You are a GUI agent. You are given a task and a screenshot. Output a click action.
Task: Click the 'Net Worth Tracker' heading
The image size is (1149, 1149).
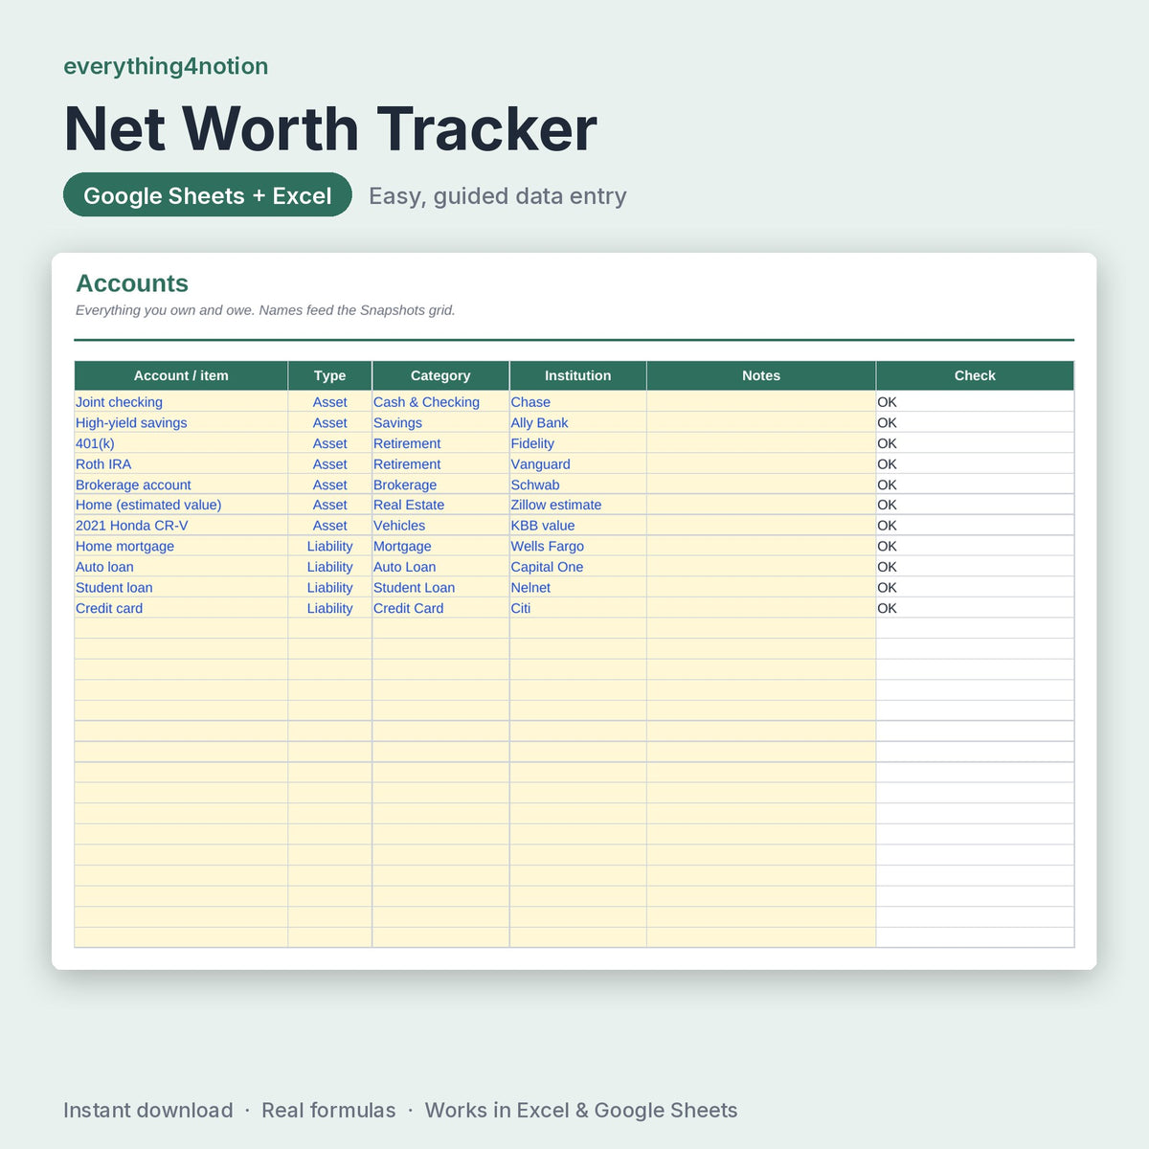pos(330,128)
